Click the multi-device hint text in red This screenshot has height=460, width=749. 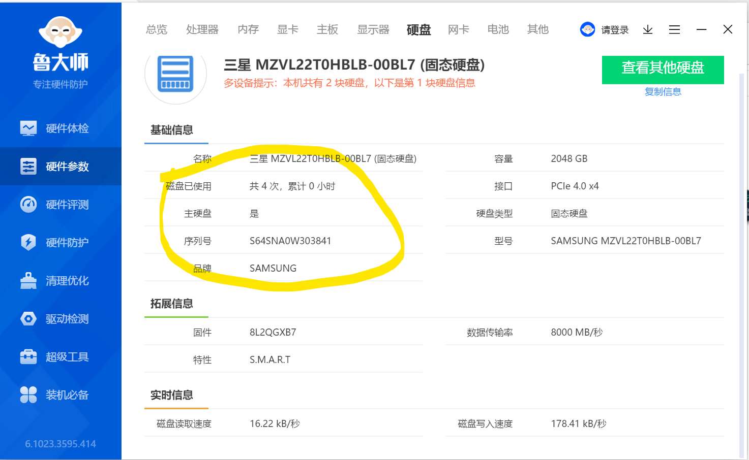[x=349, y=83]
